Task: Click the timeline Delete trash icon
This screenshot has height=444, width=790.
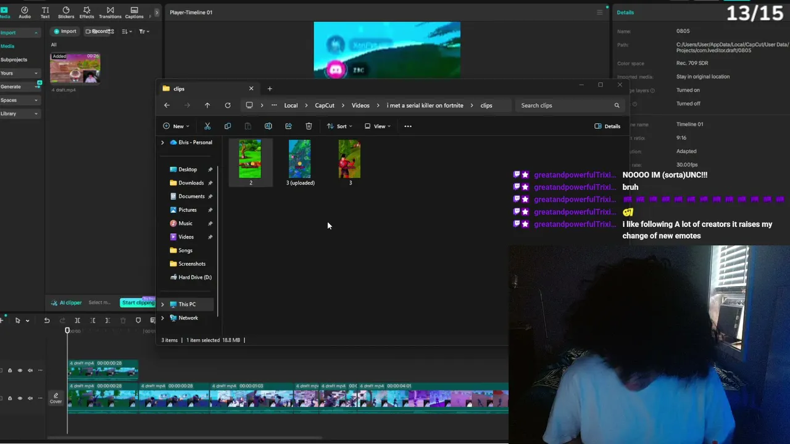Action: click(x=123, y=321)
